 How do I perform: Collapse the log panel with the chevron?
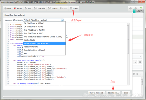[x=141, y=74]
